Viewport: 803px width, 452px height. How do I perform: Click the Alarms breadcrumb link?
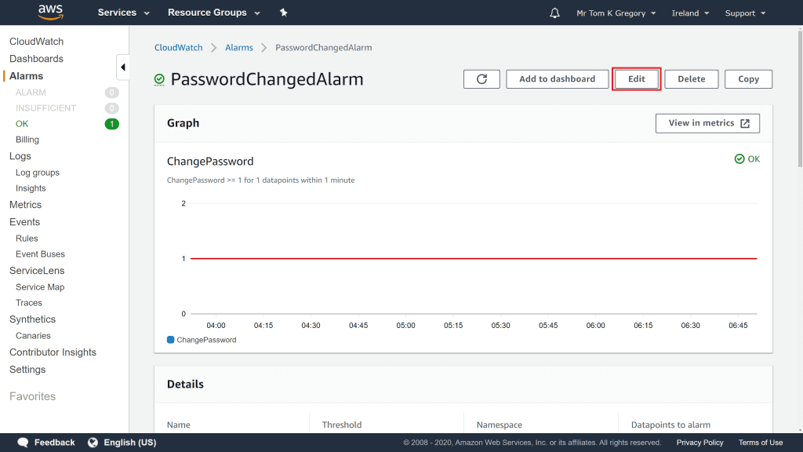[x=239, y=48]
